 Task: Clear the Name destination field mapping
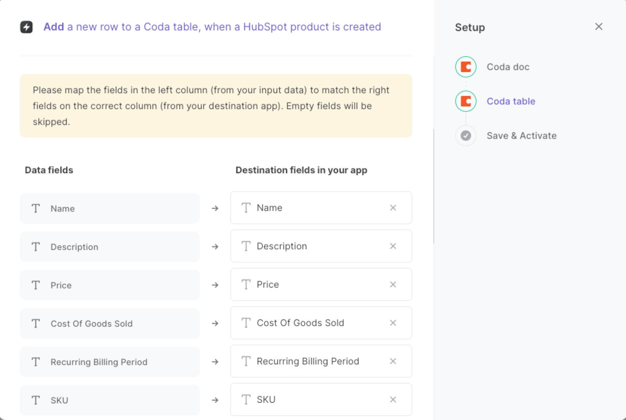393,208
